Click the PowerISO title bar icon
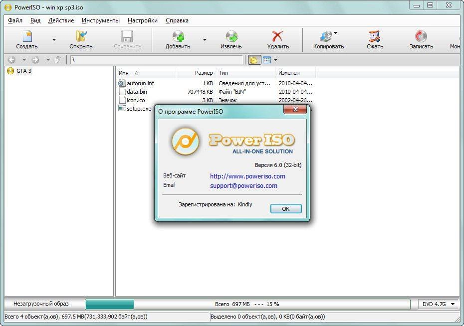Image resolution: width=464 pixels, height=326 pixels. tap(8, 7)
